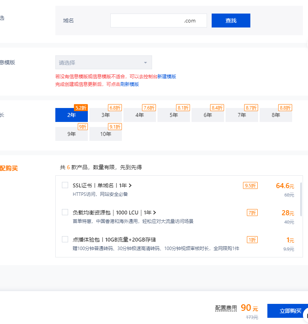Pick the 5年 duration option

click(174, 115)
